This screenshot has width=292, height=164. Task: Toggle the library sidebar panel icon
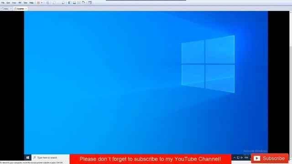pos(70,3)
